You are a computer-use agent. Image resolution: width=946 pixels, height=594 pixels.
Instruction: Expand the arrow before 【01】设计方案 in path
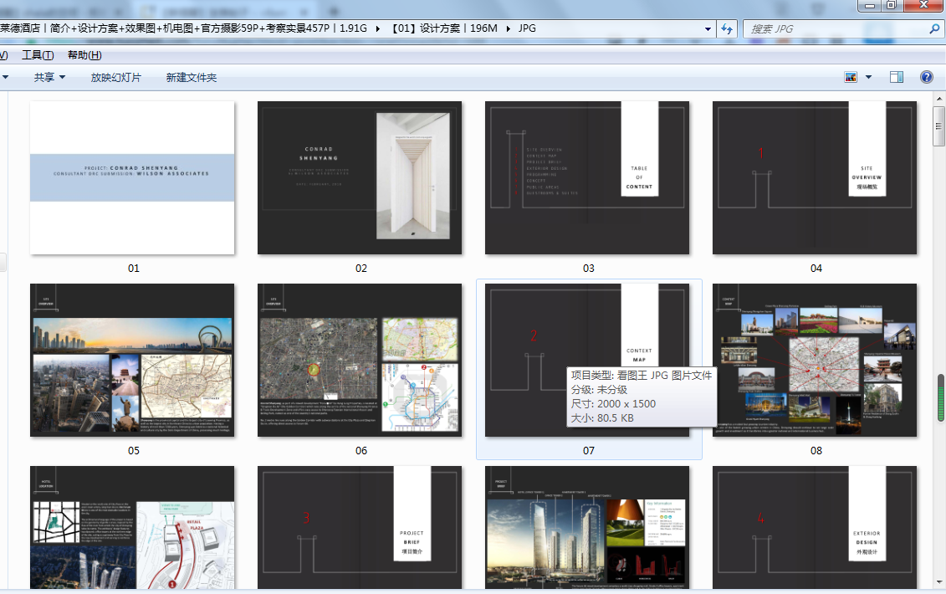coord(378,28)
